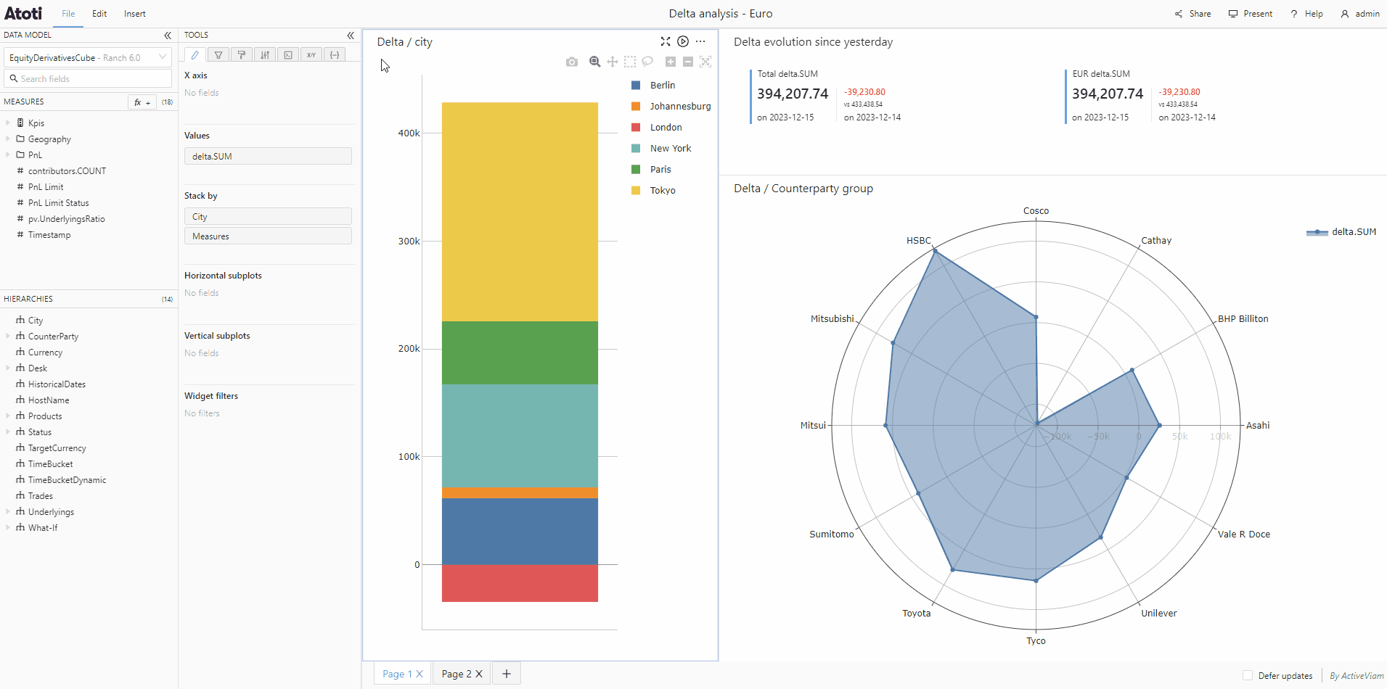Toggle New York series in the legend

click(x=661, y=148)
